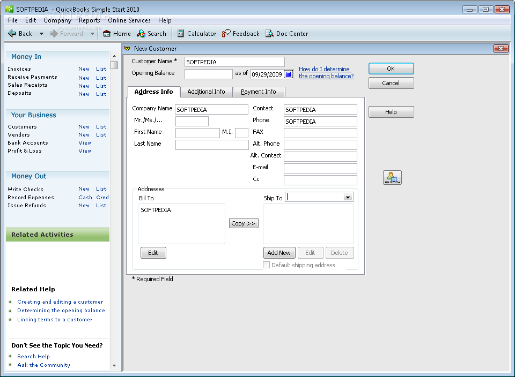The width and height of the screenshot is (515, 377).
Task: Open the Doc Center icon
Action: (x=269, y=33)
